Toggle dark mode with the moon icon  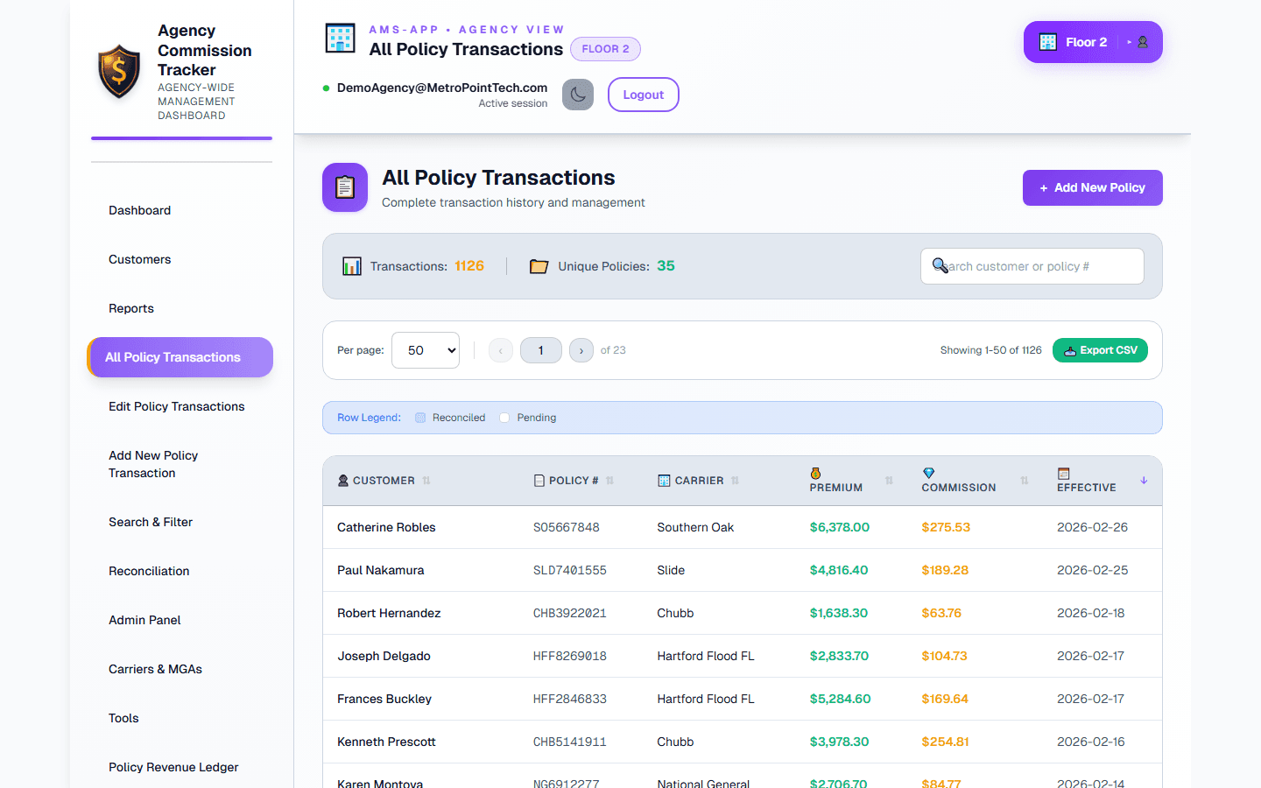tap(578, 95)
